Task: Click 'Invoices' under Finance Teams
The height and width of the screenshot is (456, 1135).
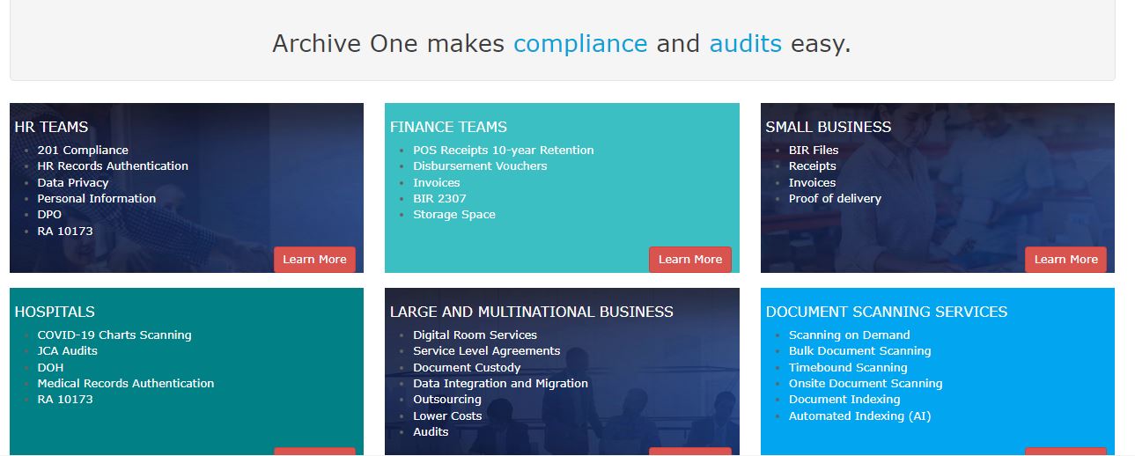Action: coord(437,183)
